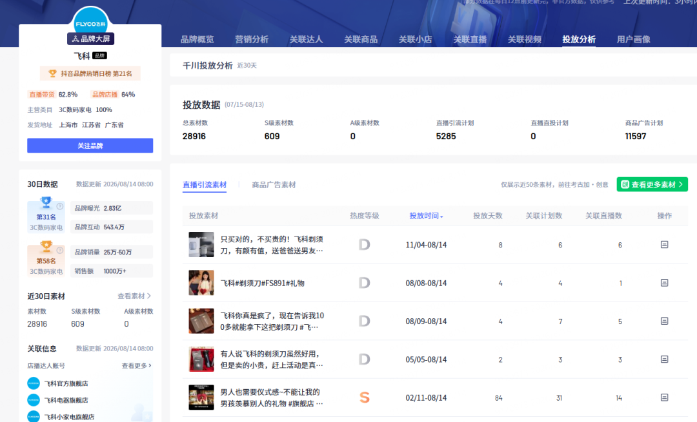Viewport: 697px width, 422px height.
Task: Click title 飞科你真是疯了 material
Action: (x=272, y=321)
